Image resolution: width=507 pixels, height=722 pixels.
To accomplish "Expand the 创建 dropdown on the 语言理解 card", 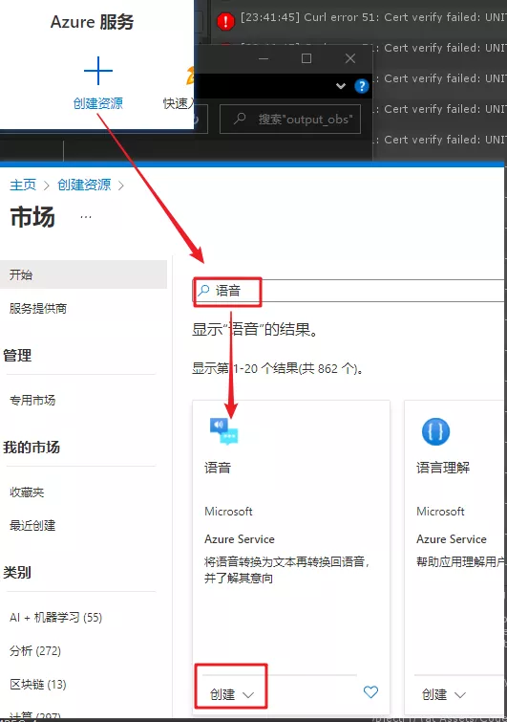I will coord(444,694).
